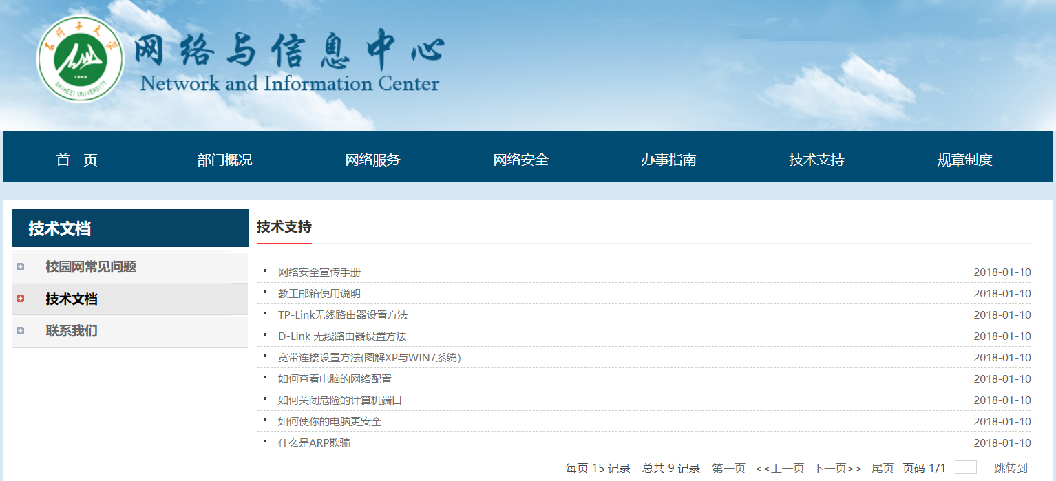Go to 尾页 in pagination
Screen dimensions: 1056x481
[x=883, y=468]
